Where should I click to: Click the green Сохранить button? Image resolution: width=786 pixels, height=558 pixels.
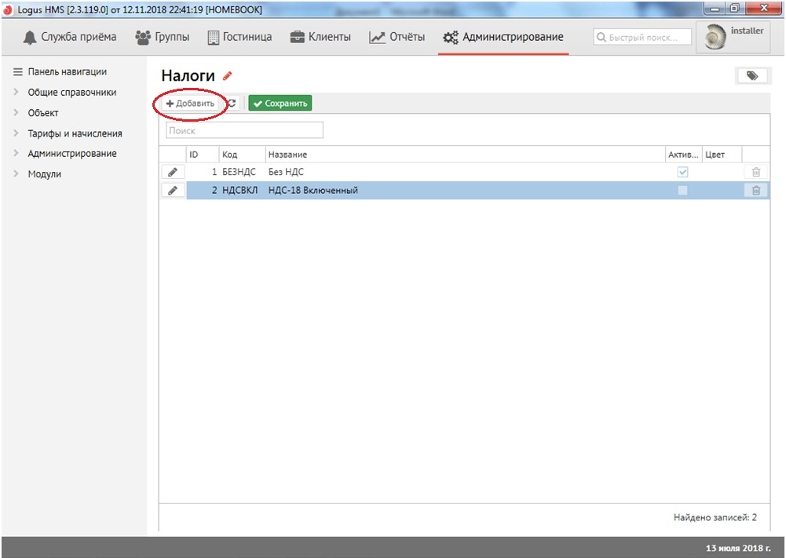point(280,103)
